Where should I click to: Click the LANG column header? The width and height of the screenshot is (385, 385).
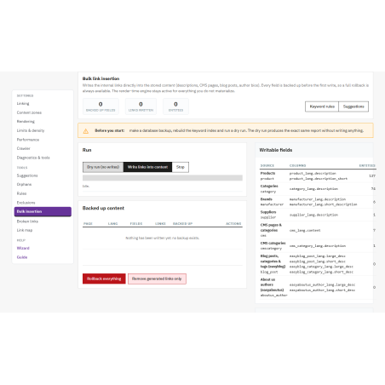[x=112, y=224]
